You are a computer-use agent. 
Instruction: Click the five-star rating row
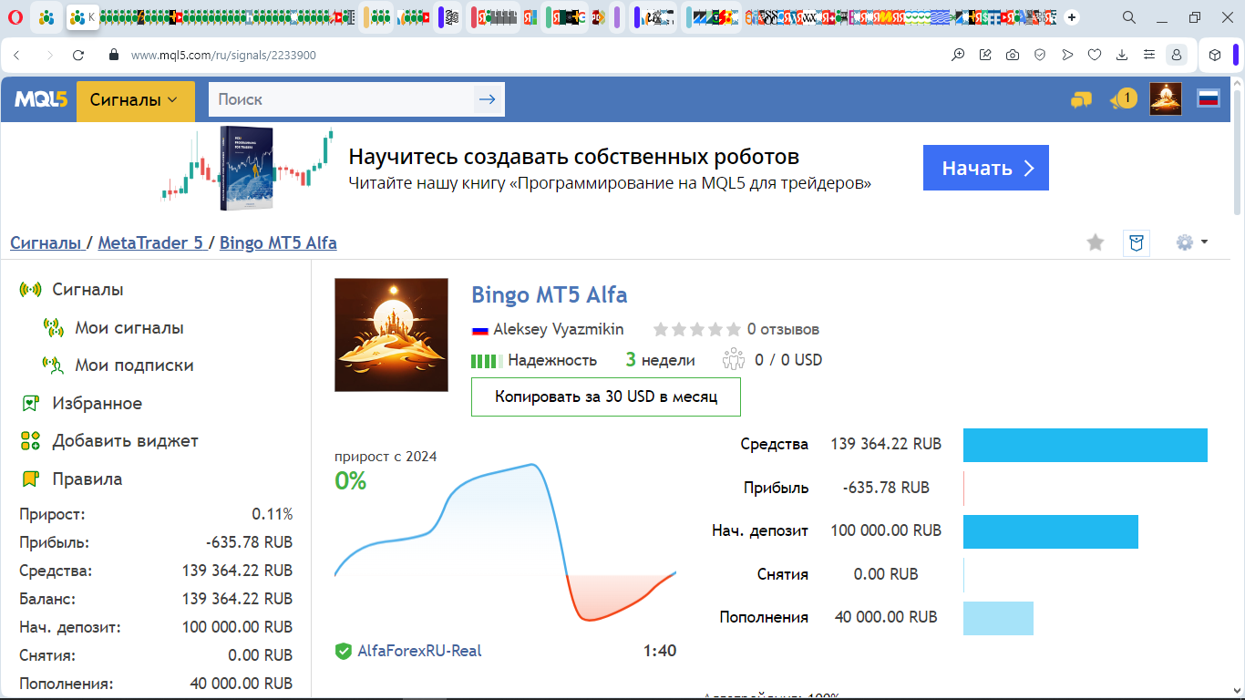(x=696, y=329)
